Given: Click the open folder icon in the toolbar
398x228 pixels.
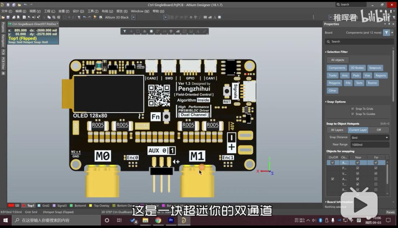Looking at the screenshot, I should coord(3,17).
